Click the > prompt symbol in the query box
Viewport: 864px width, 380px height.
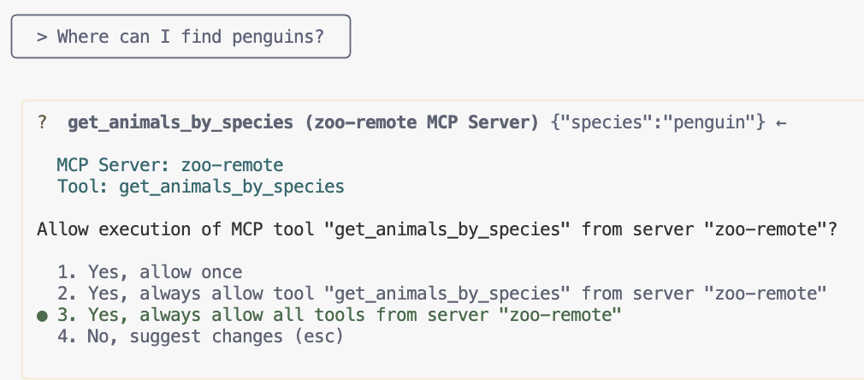coord(40,37)
